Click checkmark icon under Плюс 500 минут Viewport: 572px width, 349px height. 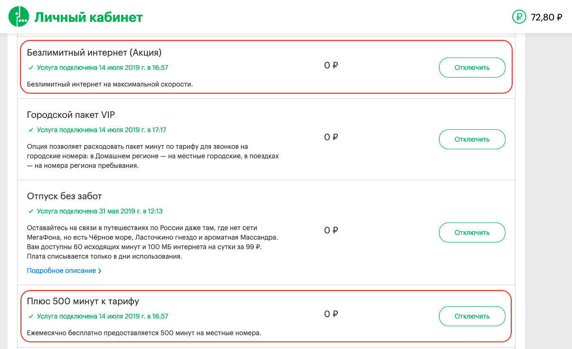click(x=31, y=316)
